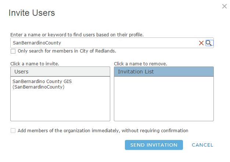Click the "Enter a name or keyword" instruction text
This screenshot has height=162, width=230.
tap(77, 35)
